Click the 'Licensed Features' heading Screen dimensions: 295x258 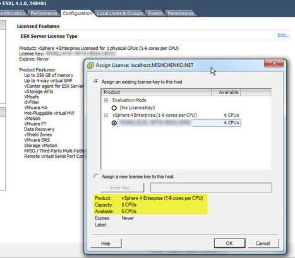(38, 26)
